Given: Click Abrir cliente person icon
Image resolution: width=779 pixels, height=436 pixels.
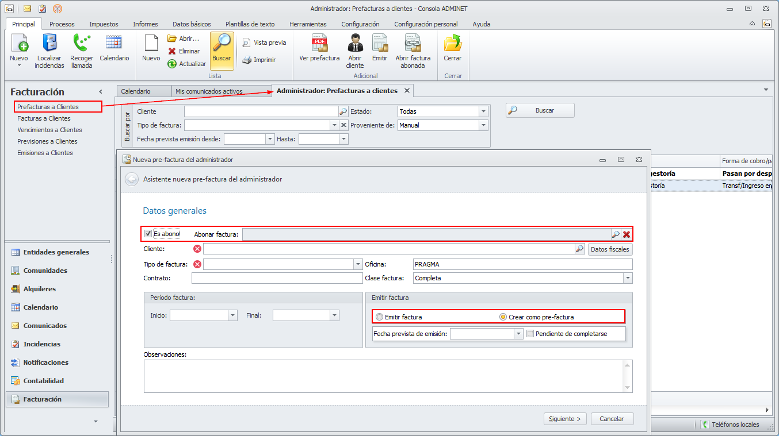Looking at the screenshot, I should [355, 44].
